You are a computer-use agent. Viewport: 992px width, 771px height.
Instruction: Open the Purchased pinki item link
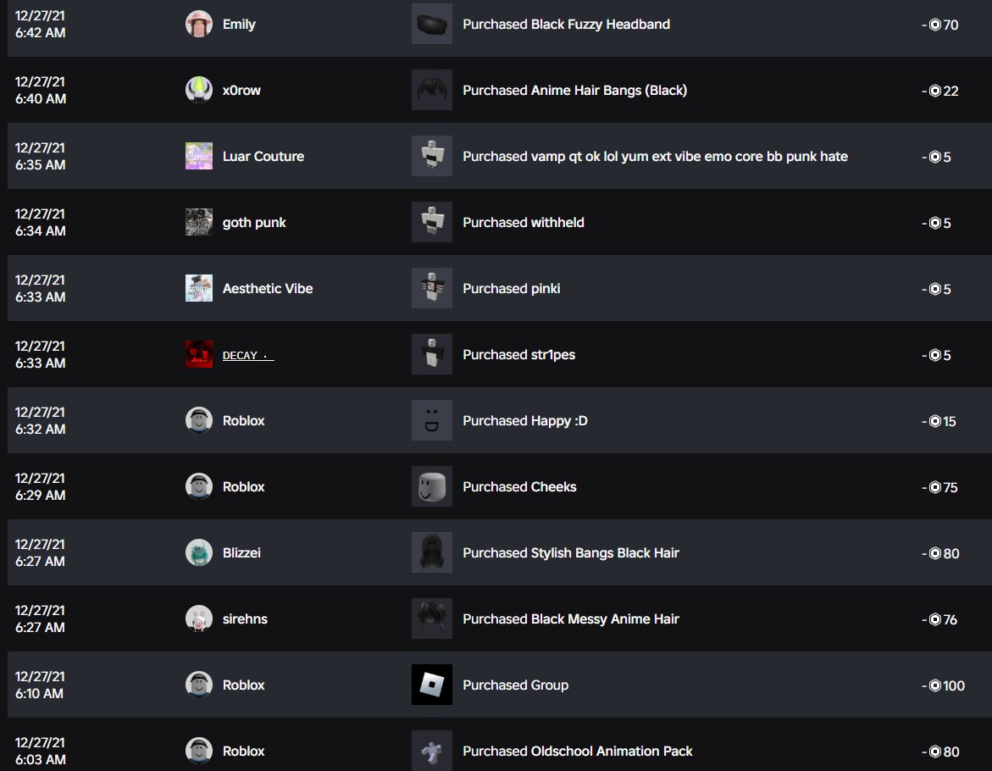[511, 288]
